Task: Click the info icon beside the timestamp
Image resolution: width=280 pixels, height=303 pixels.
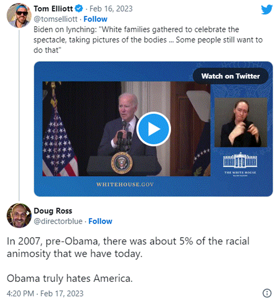Action: pyautogui.click(x=267, y=294)
